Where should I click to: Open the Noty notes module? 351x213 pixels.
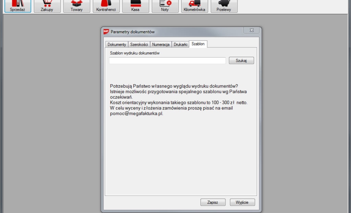165,6
